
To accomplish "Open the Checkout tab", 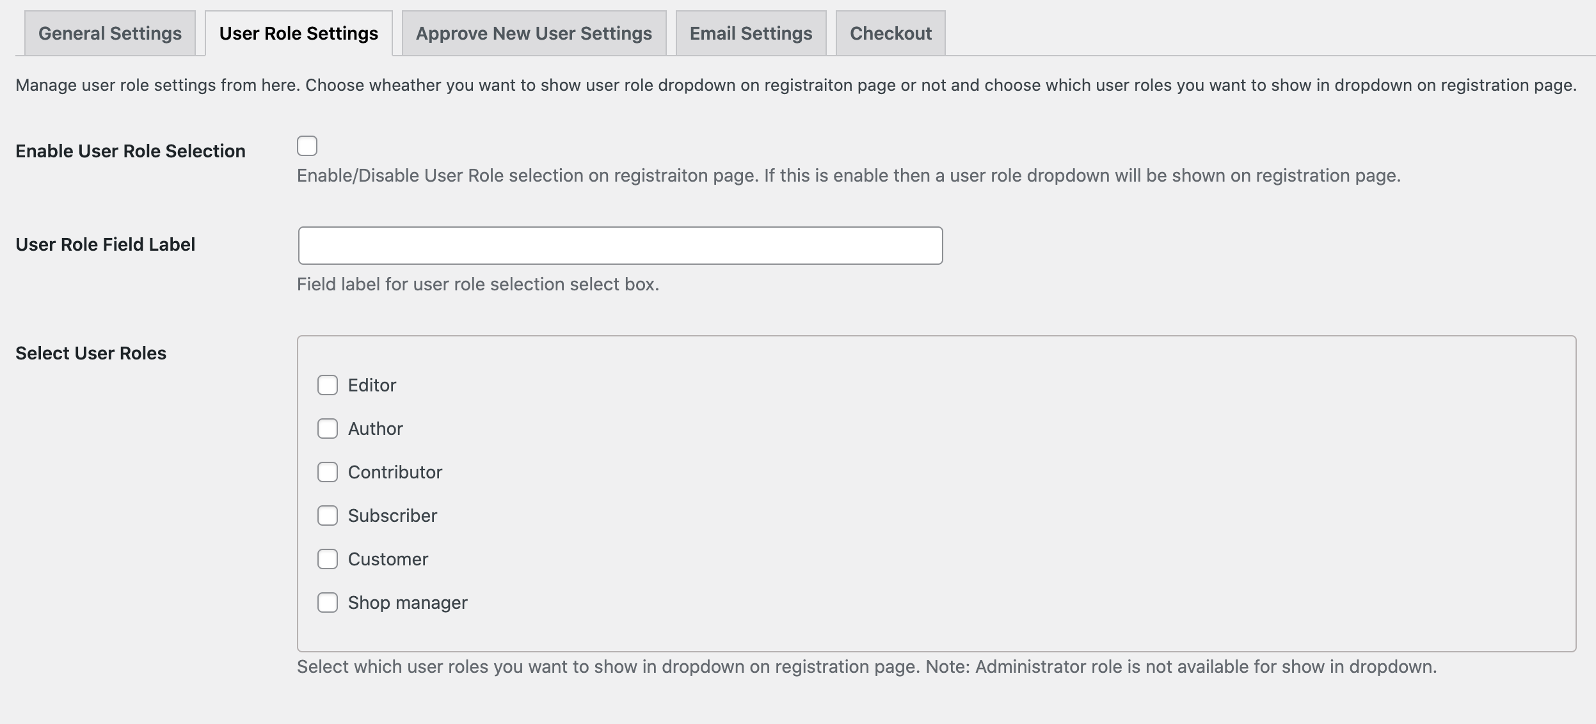I will 890,33.
